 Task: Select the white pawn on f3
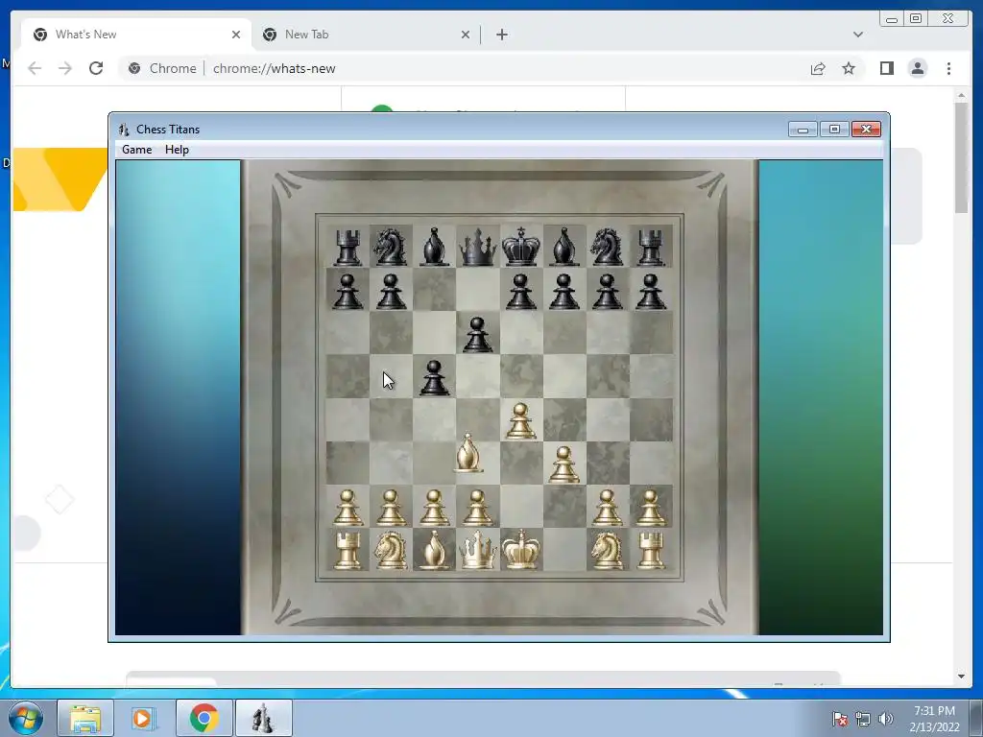(x=563, y=464)
